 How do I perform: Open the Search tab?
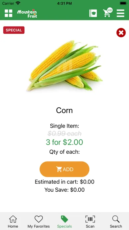point(116,222)
